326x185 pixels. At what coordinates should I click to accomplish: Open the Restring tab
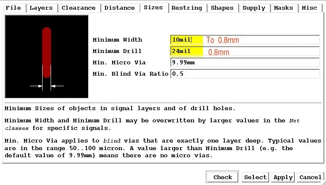tap(187, 8)
